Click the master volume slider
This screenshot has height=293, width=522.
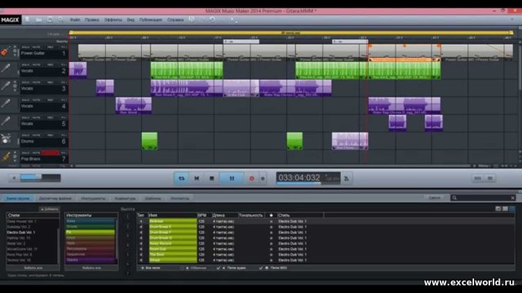(40, 178)
